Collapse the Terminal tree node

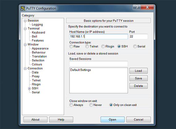[25, 29]
